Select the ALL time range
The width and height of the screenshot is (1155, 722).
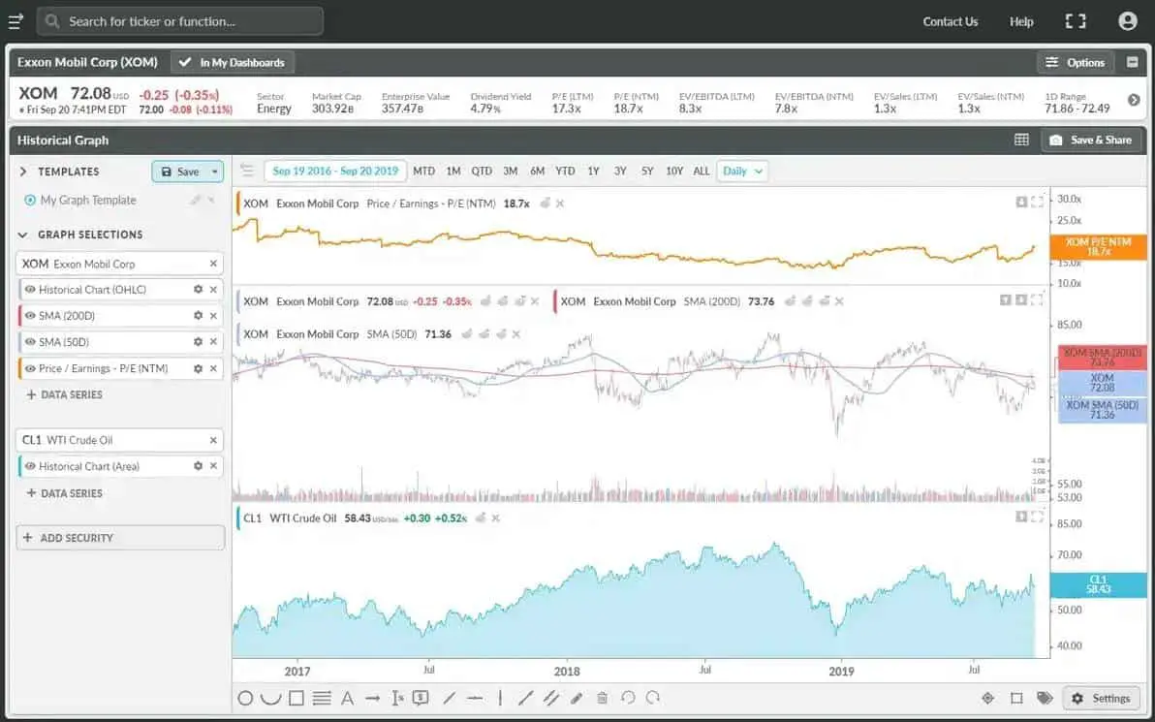tap(702, 171)
